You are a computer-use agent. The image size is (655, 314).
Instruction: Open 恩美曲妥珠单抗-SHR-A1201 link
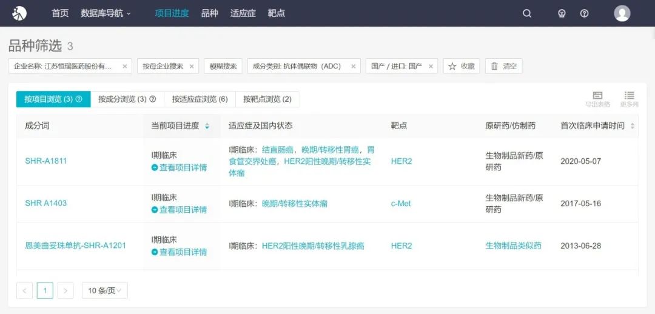[76, 246]
